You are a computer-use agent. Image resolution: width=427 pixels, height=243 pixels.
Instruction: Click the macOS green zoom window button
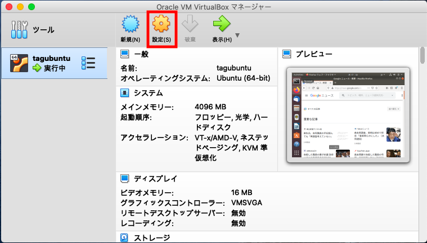(32, 7)
